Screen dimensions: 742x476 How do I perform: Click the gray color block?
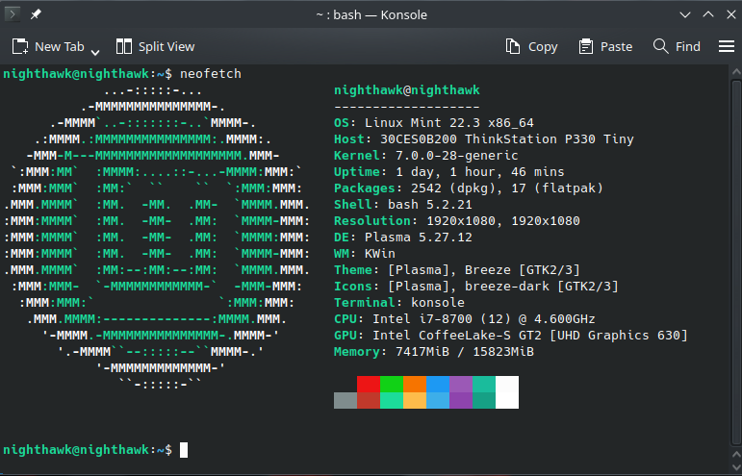click(x=345, y=400)
